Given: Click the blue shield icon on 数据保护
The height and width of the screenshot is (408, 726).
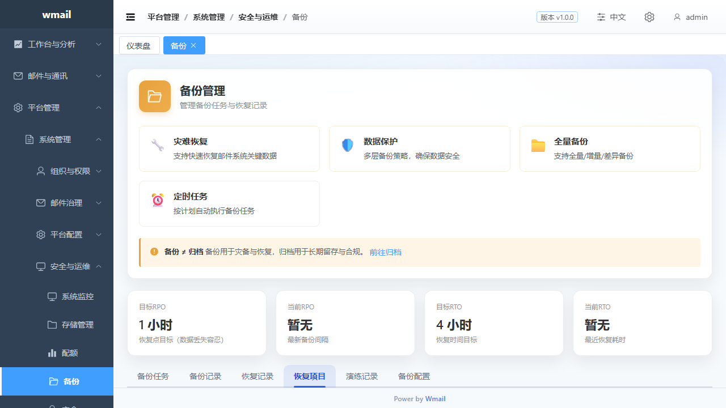Looking at the screenshot, I should pyautogui.click(x=348, y=145).
